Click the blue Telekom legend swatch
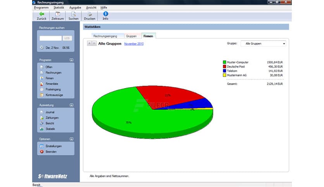 pos(224,71)
